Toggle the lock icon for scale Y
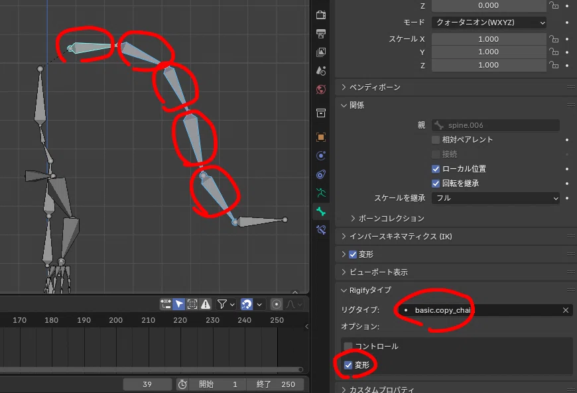 coord(554,52)
